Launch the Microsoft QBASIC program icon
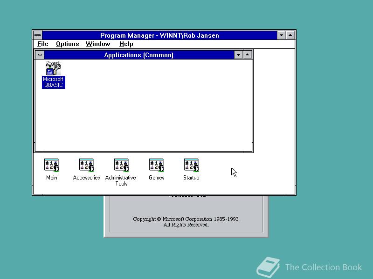373x279 pixels. click(53, 69)
